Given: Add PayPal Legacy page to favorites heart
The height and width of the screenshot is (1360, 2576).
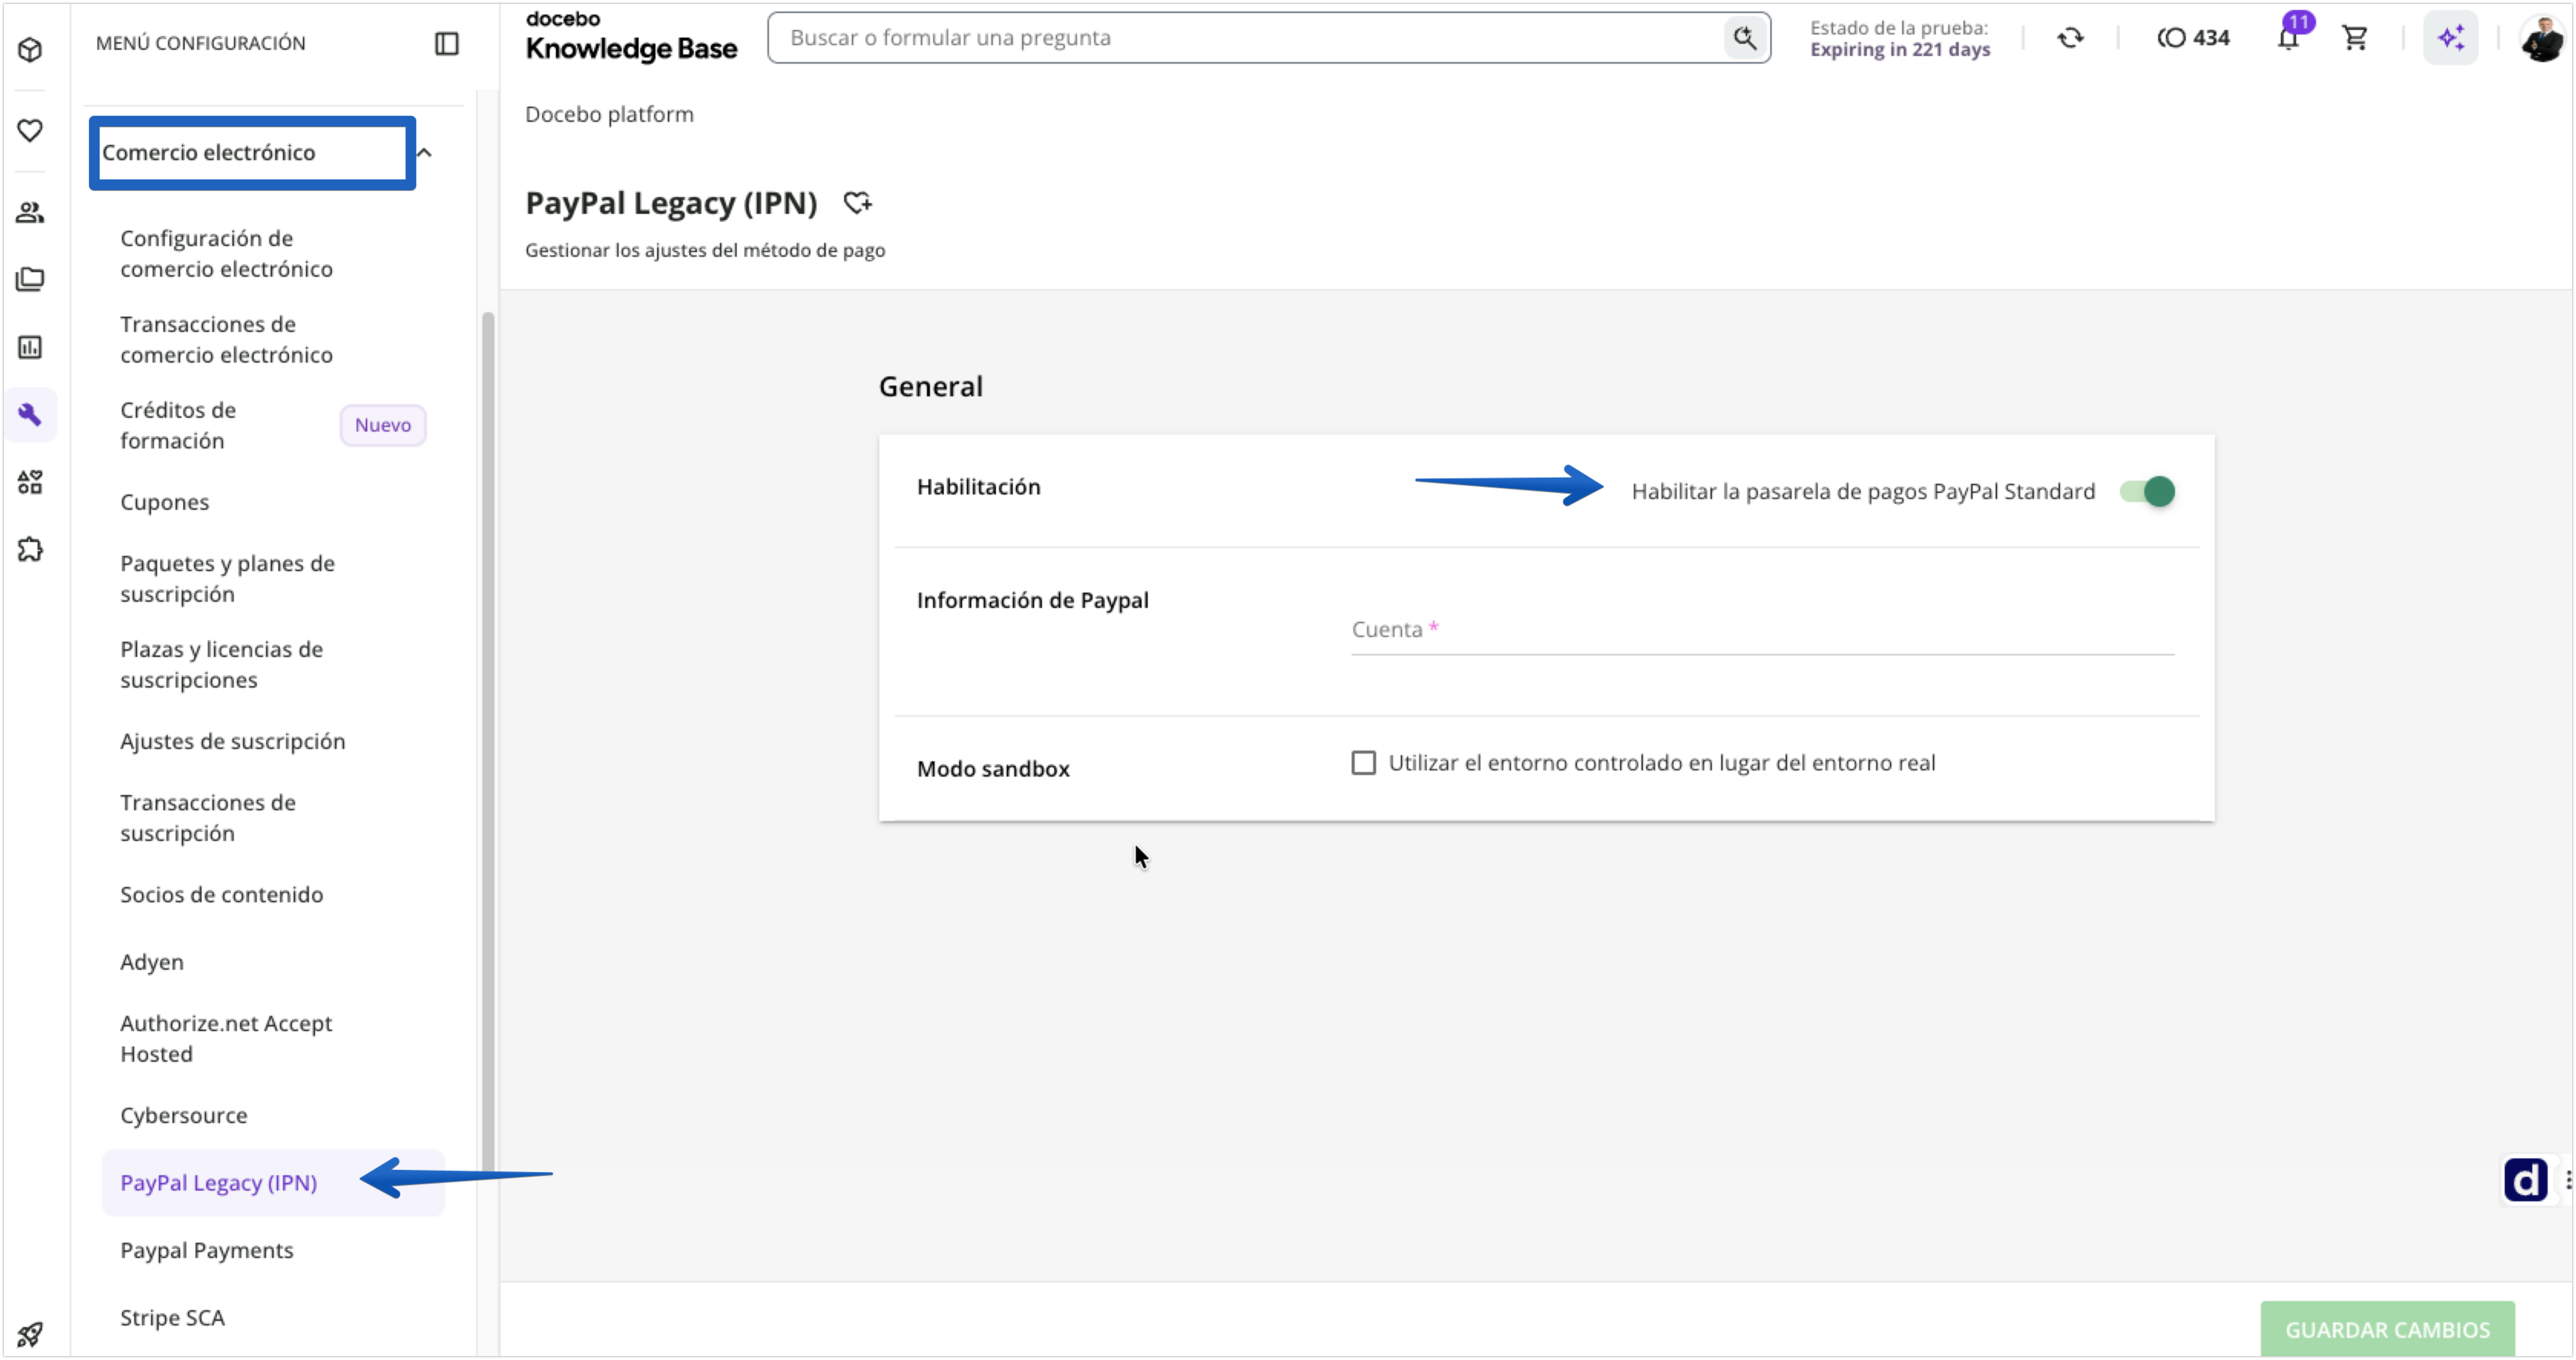Looking at the screenshot, I should 857,203.
